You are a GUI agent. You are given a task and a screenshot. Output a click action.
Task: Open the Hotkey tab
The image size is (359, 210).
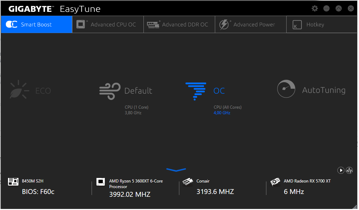[322, 24]
